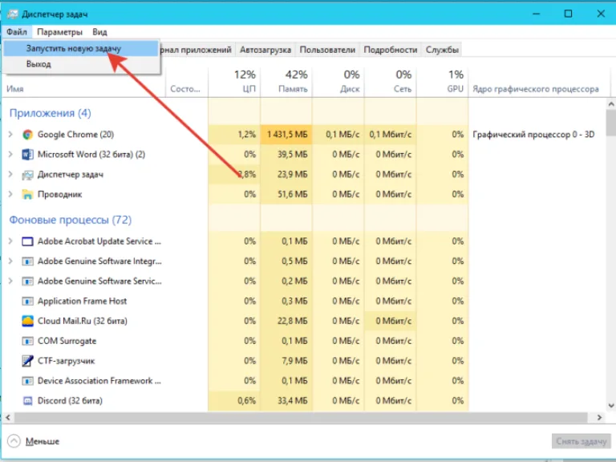The height and width of the screenshot is (462, 616).
Task: Click the vertical scrollbar up arrow
Action: pos(611,104)
